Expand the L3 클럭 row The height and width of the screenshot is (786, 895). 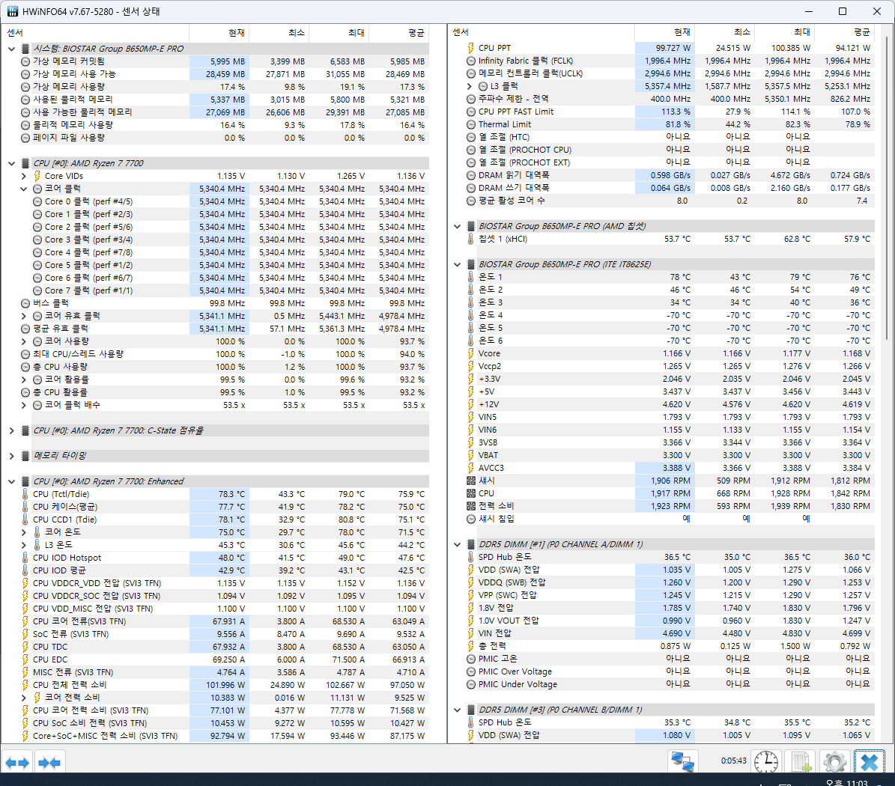[469, 86]
